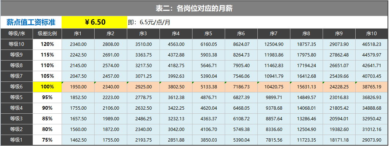Click the cell with value 34888.68
This screenshot has width=389, height=146.
coord(372,108)
